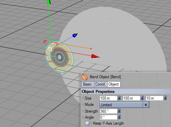Toggle the Keep Y-Axis Length animation dot
Viewport: 171px width, 127px height.
tap(91, 123)
